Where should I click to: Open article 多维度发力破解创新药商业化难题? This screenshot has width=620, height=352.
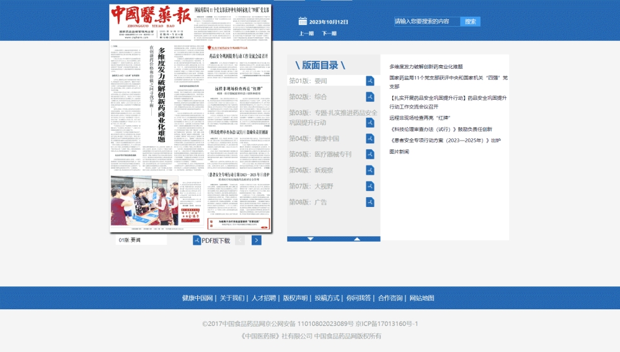point(426,67)
